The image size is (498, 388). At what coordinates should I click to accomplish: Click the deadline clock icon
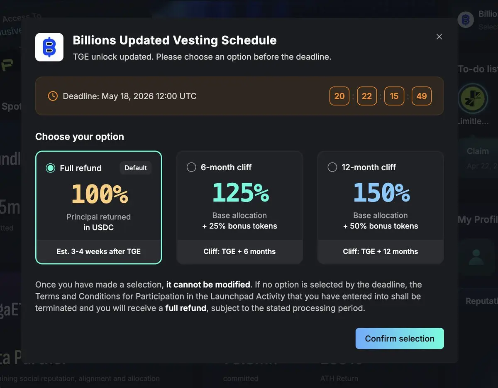pyautogui.click(x=53, y=96)
